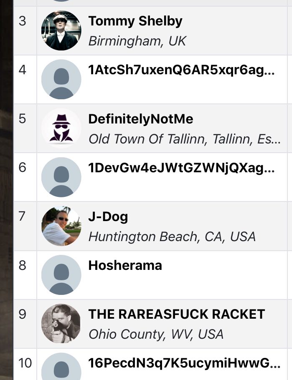
Task: Open Tommy Shelby's profile avatar
Action: coord(61,30)
